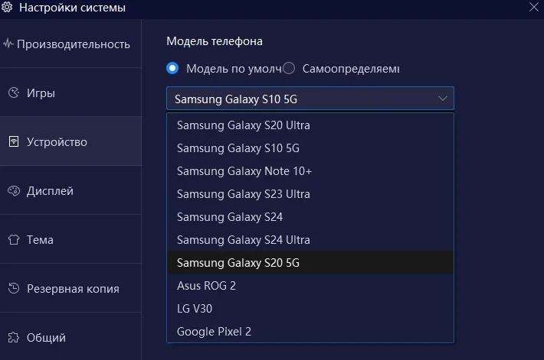Choose LG V30 phone model
This screenshot has height=360, width=544.
[310, 309]
